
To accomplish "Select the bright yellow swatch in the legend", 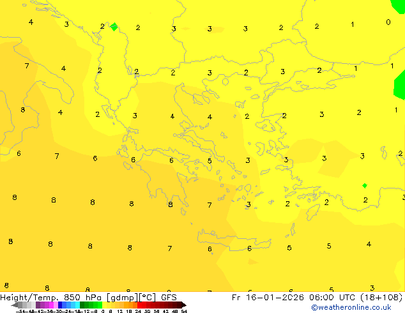I will (104, 305).
